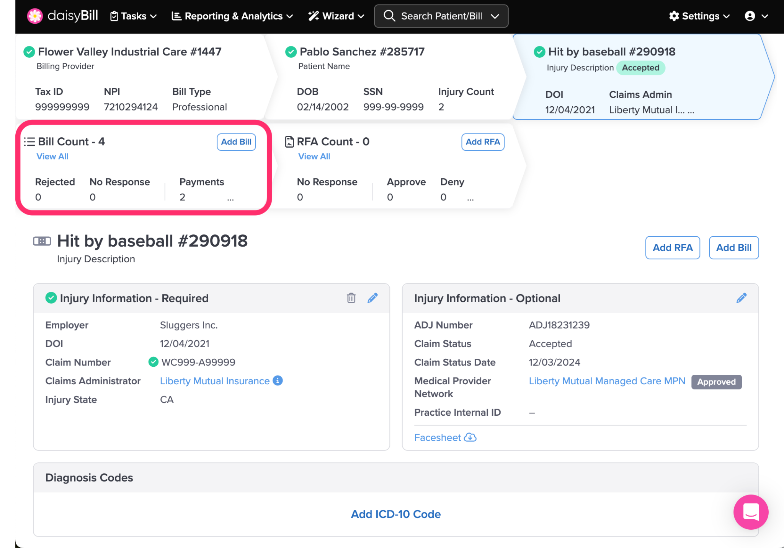The image size is (784, 548).
Task: Open Liberty Mutual Managed Care MPN link
Action: (607, 381)
